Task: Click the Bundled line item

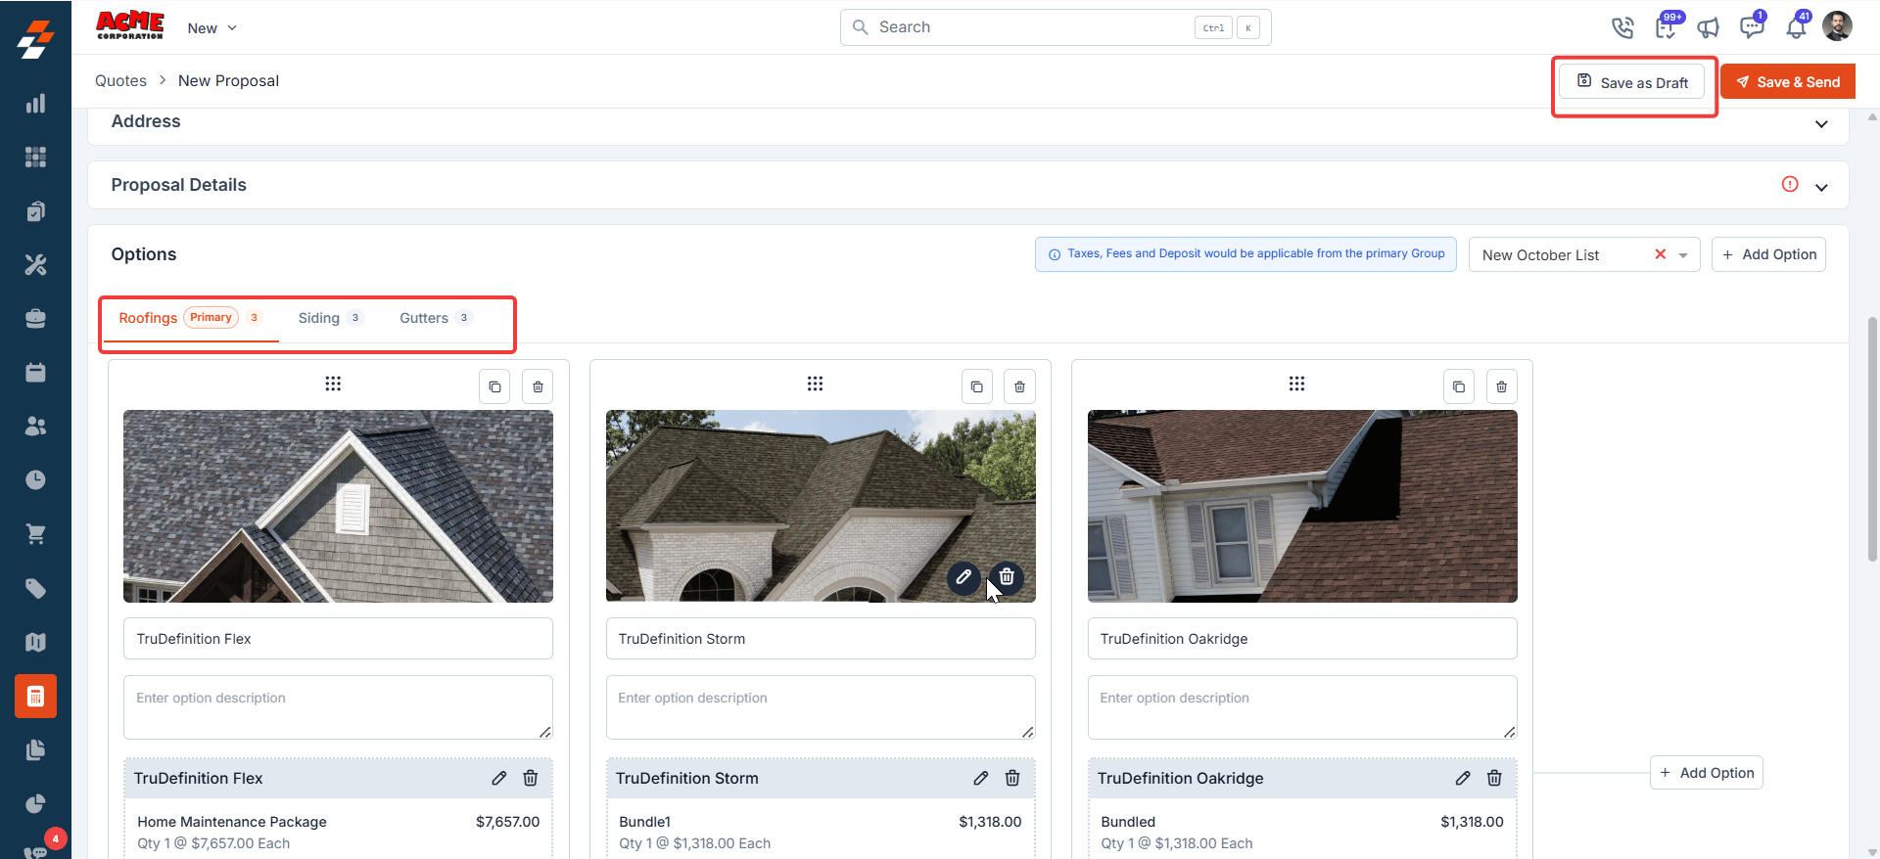Action: [x=1128, y=822]
